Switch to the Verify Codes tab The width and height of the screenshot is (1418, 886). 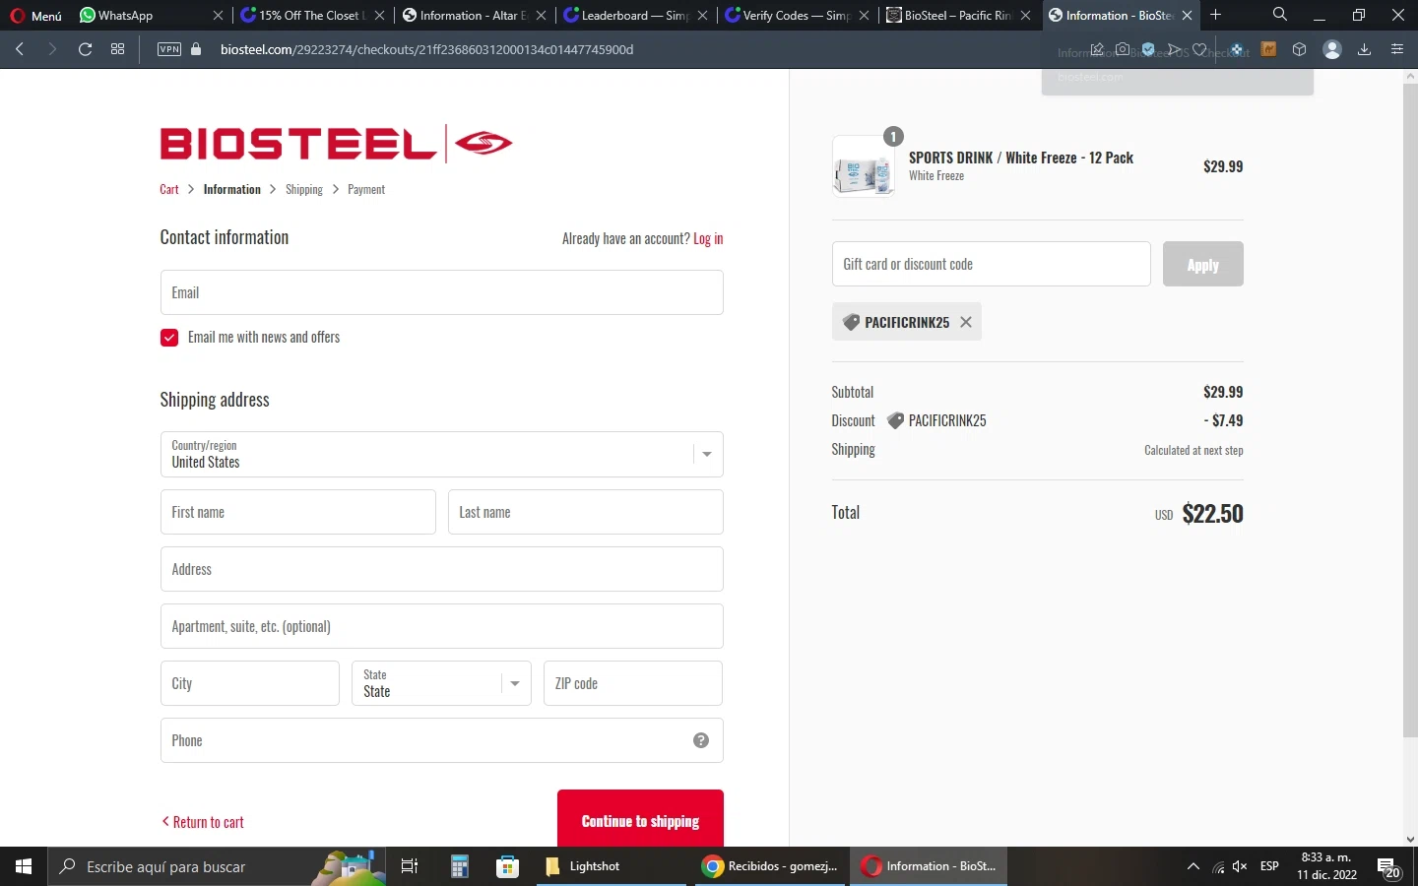(x=796, y=15)
